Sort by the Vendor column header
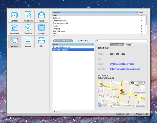Viewport: 157px width, 123px height. [73, 44]
